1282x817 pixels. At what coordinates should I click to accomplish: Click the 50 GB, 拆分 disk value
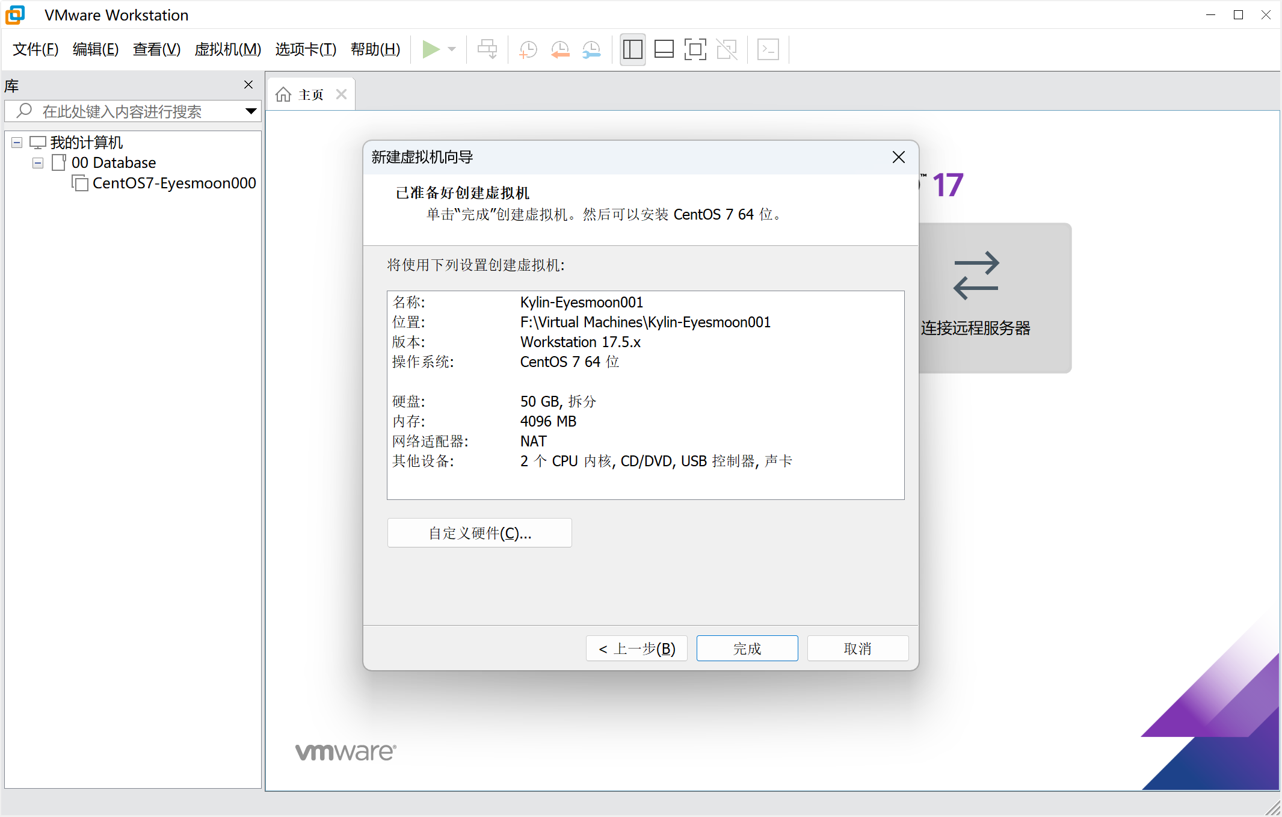(558, 401)
